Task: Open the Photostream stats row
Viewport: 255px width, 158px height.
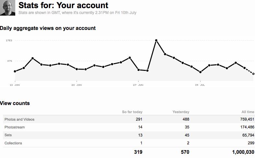Action: point(128,127)
